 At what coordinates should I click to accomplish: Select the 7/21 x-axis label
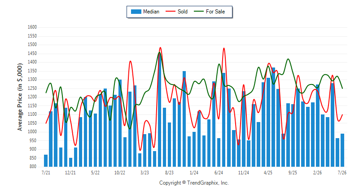coord(46,173)
